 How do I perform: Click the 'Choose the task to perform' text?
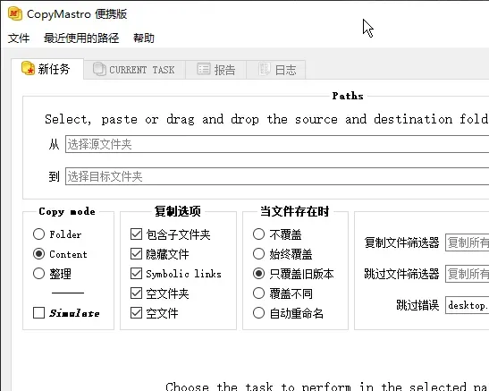(327, 387)
